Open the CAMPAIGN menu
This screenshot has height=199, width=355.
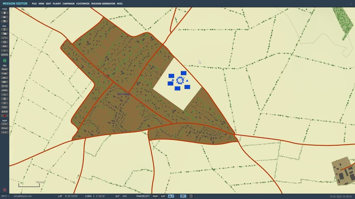[69, 4]
